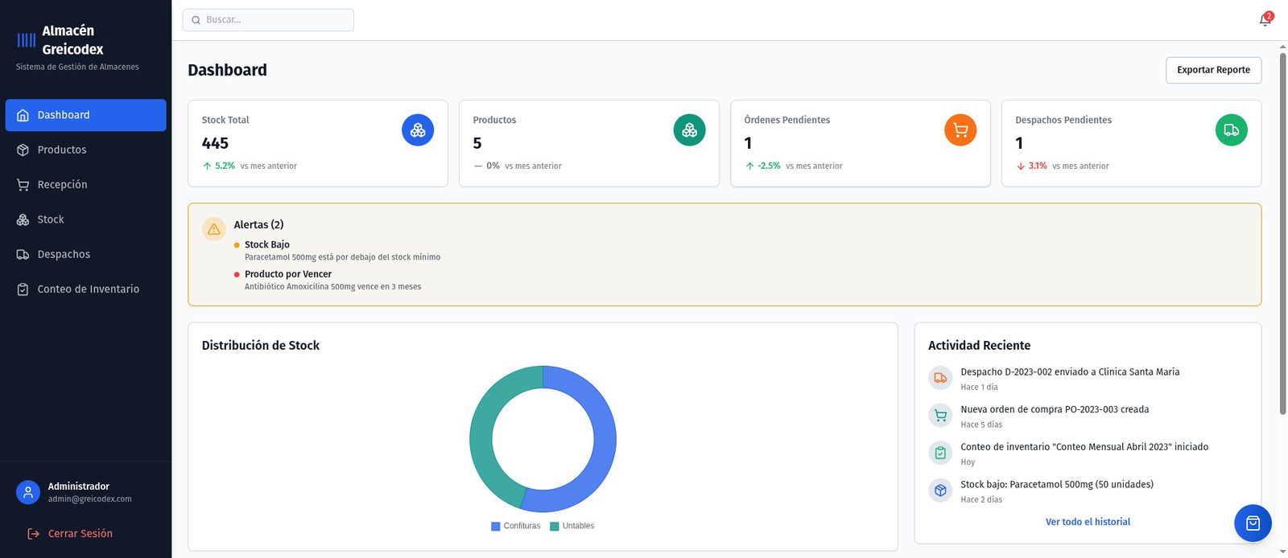
Task: Click the Conteo Mensual Abril 2023 activity text
Action: 1084,447
